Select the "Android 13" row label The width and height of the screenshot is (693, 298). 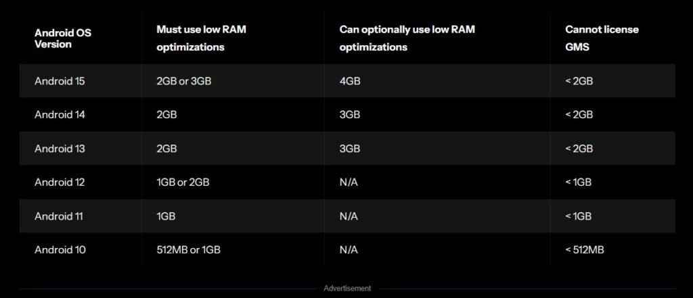tap(60, 149)
